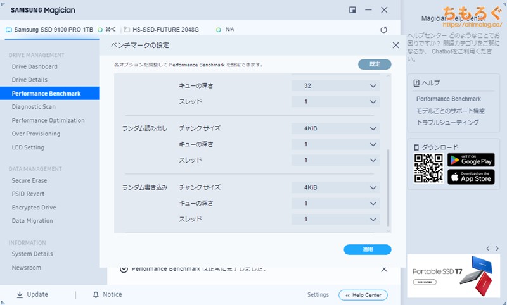Open ランダム読み出し スレッド dropdown

point(336,160)
